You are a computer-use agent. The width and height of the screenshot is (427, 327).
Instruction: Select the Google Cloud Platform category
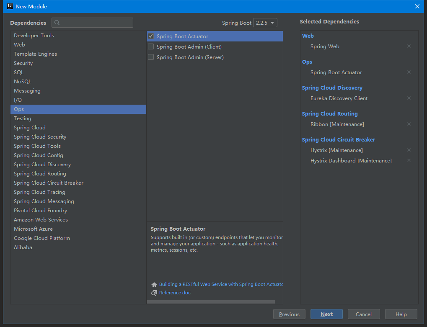(x=78, y=238)
